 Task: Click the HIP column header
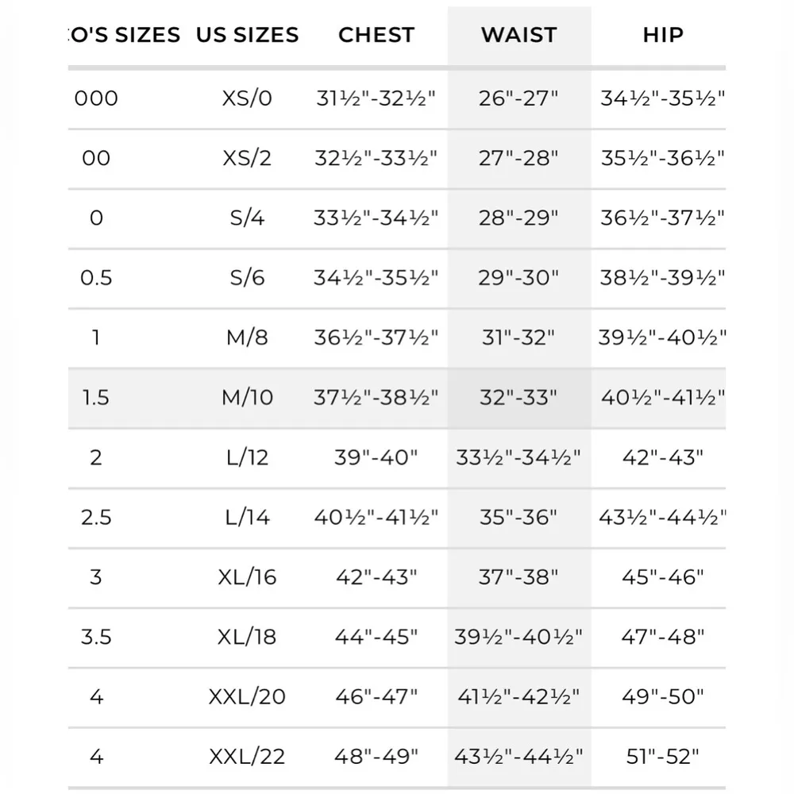[663, 35]
